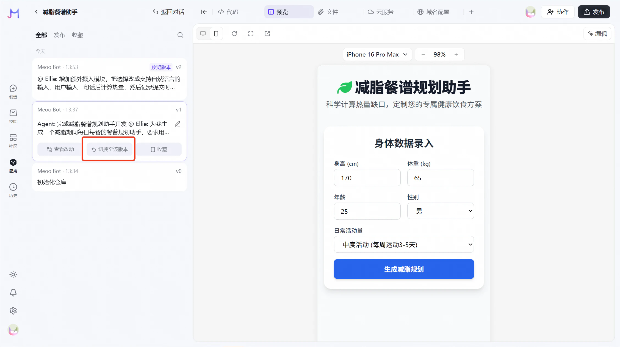Open the 历史 history sidebar item
This screenshot has height=347, width=620.
[x=13, y=190]
